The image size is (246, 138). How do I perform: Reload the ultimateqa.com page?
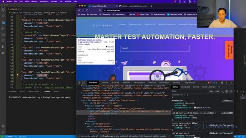pos(87,10)
